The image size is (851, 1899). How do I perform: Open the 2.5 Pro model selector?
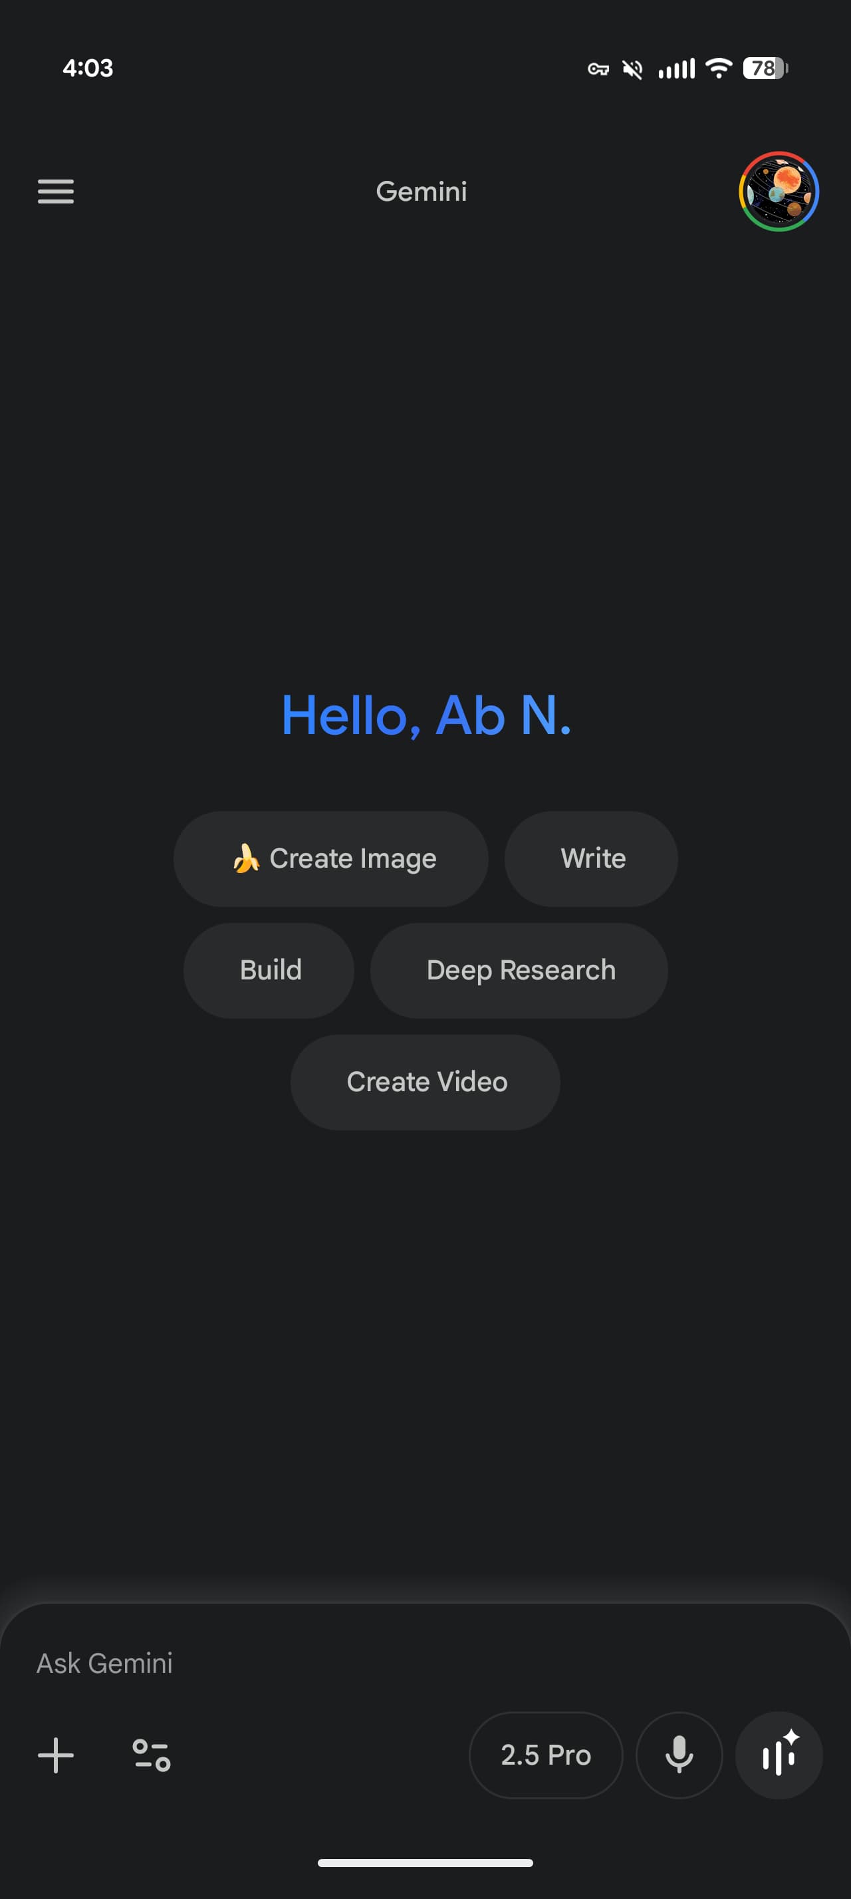(546, 1755)
